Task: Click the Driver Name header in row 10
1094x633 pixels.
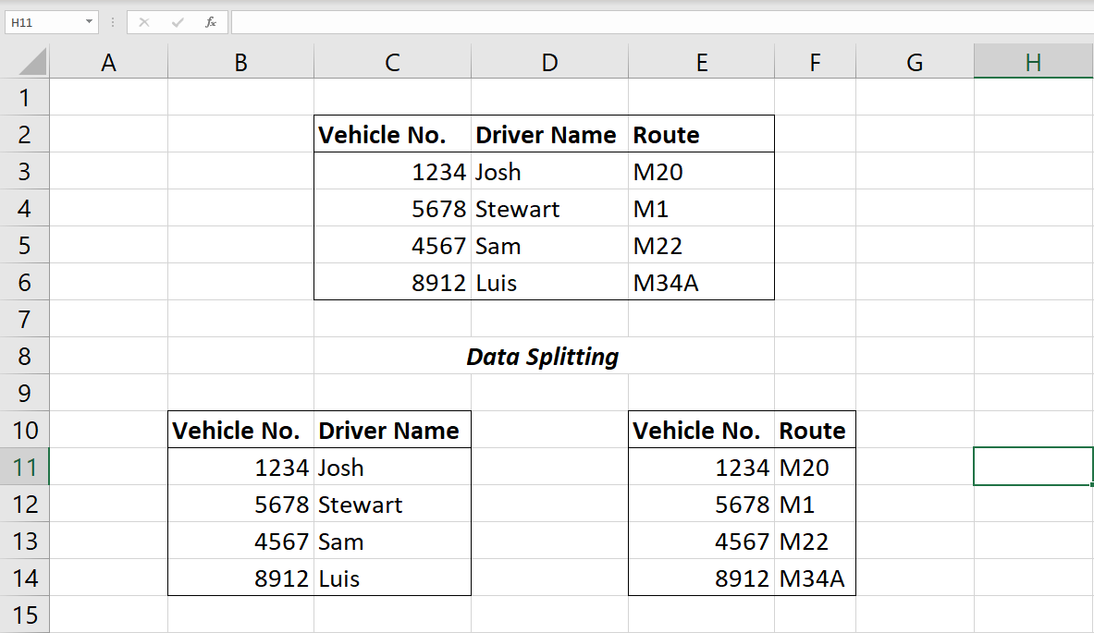Action: coord(392,431)
